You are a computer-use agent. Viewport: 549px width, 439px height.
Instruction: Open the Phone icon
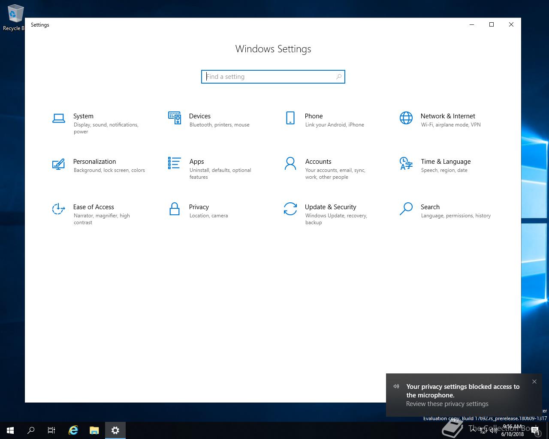point(290,117)
